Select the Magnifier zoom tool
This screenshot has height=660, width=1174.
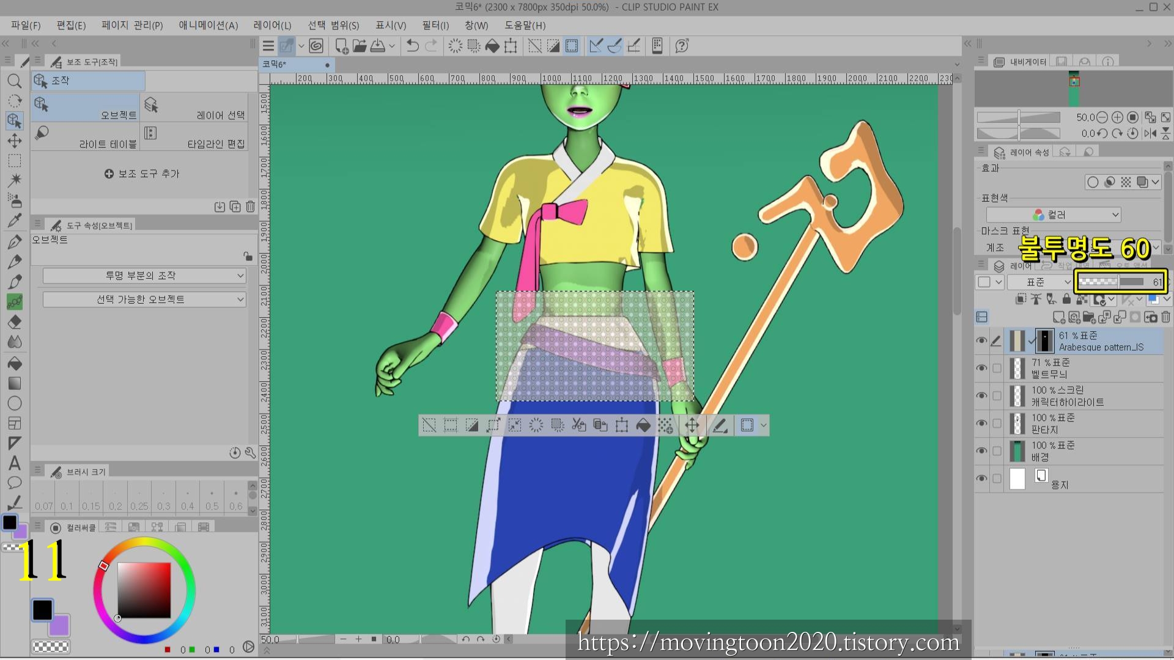[x=15, y=81]
